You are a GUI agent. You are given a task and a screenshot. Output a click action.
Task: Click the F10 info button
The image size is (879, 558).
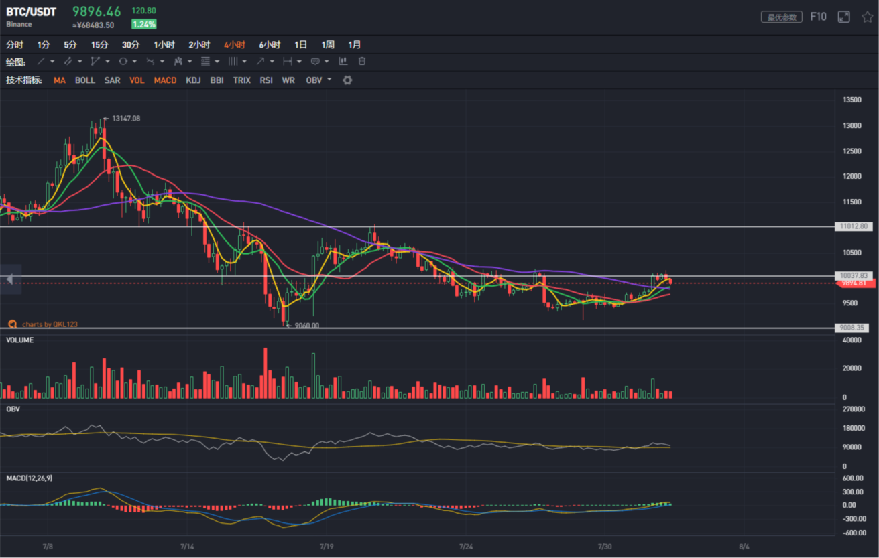[819, 17]
